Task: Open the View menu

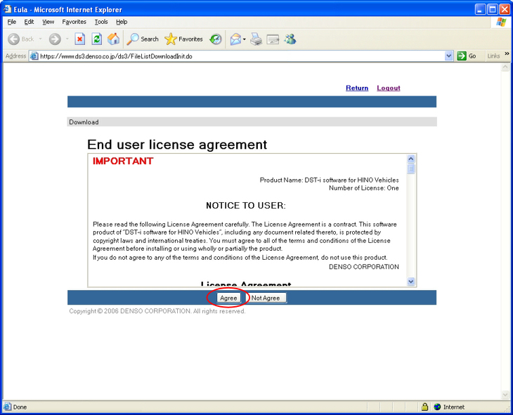Action: [48, 22]
